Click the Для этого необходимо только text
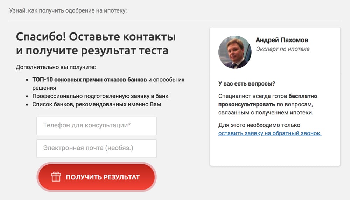 259,125
